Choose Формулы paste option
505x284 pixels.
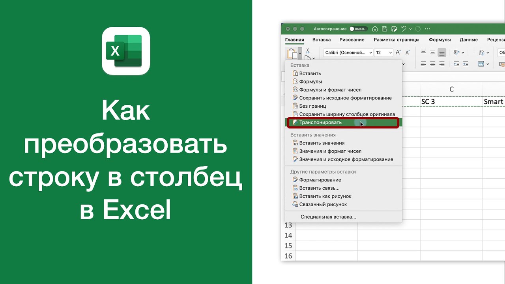click(344, 82)
